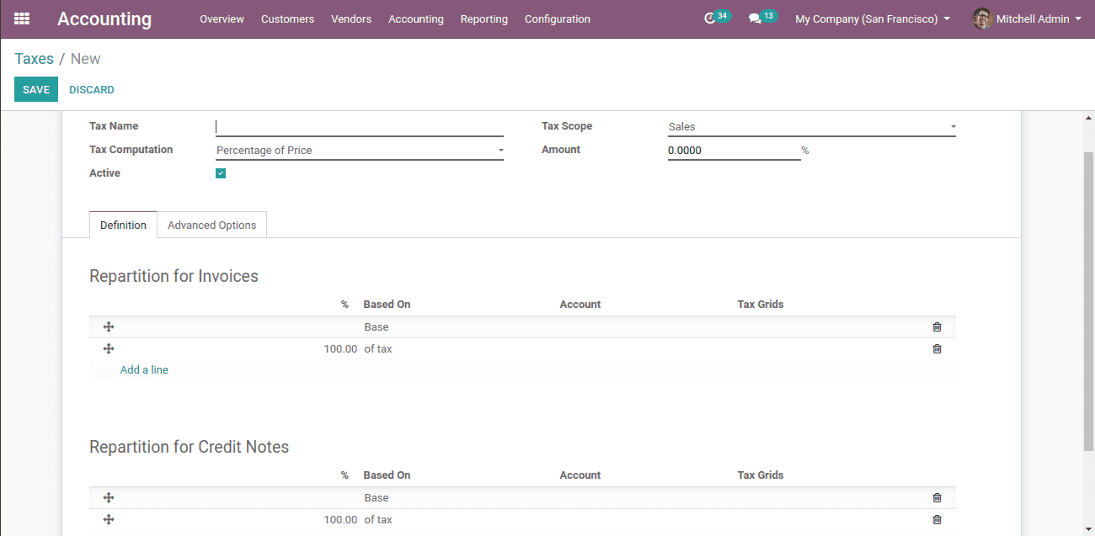Open the Vendors menu
This screenshot has width=1095, height=536.
[x=351, y=19]
